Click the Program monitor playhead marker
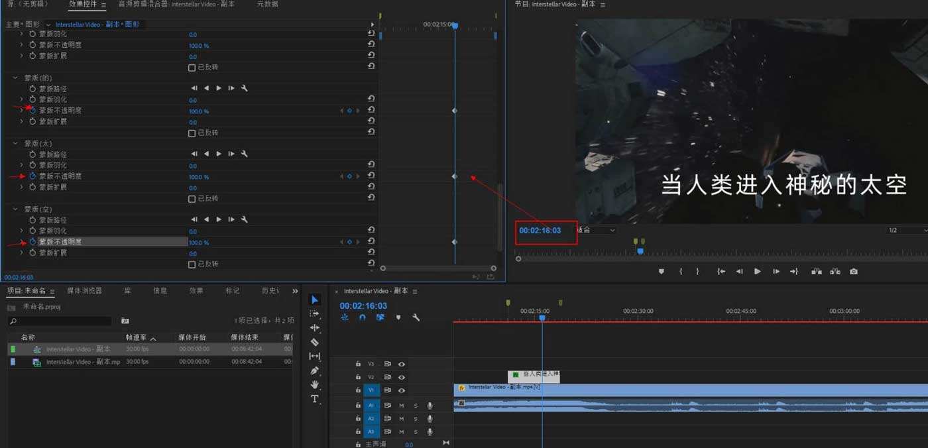 pos(640,251)
